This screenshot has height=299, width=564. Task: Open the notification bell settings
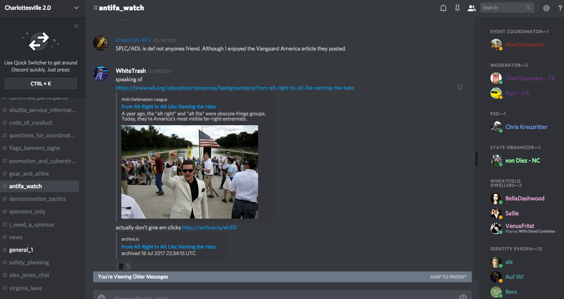[x=443, y=8]
